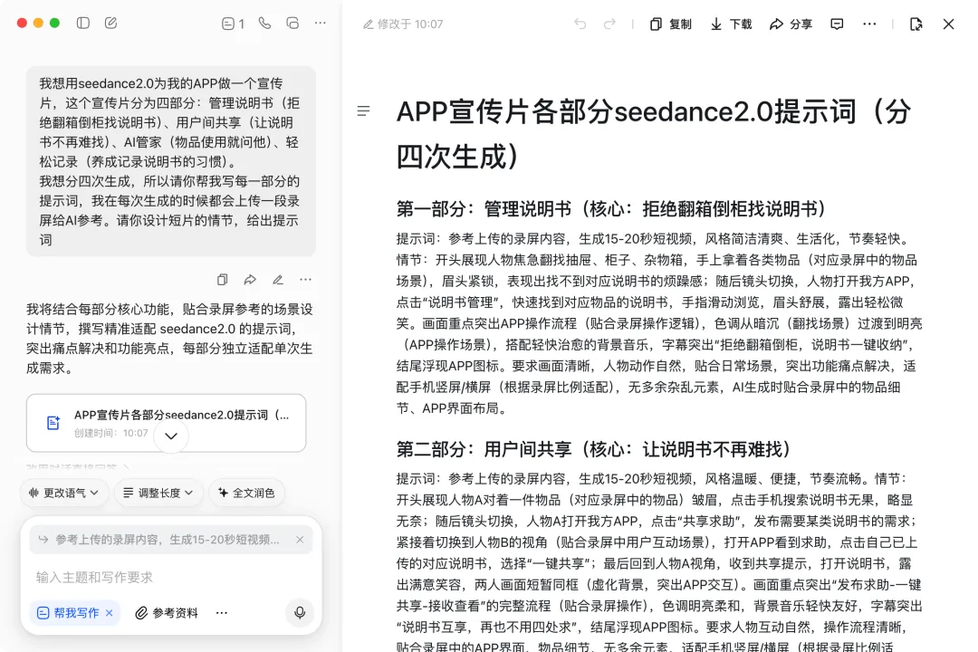978x652 pixels.
Task: Click the 下载 download button
Action: click(731, 24)
